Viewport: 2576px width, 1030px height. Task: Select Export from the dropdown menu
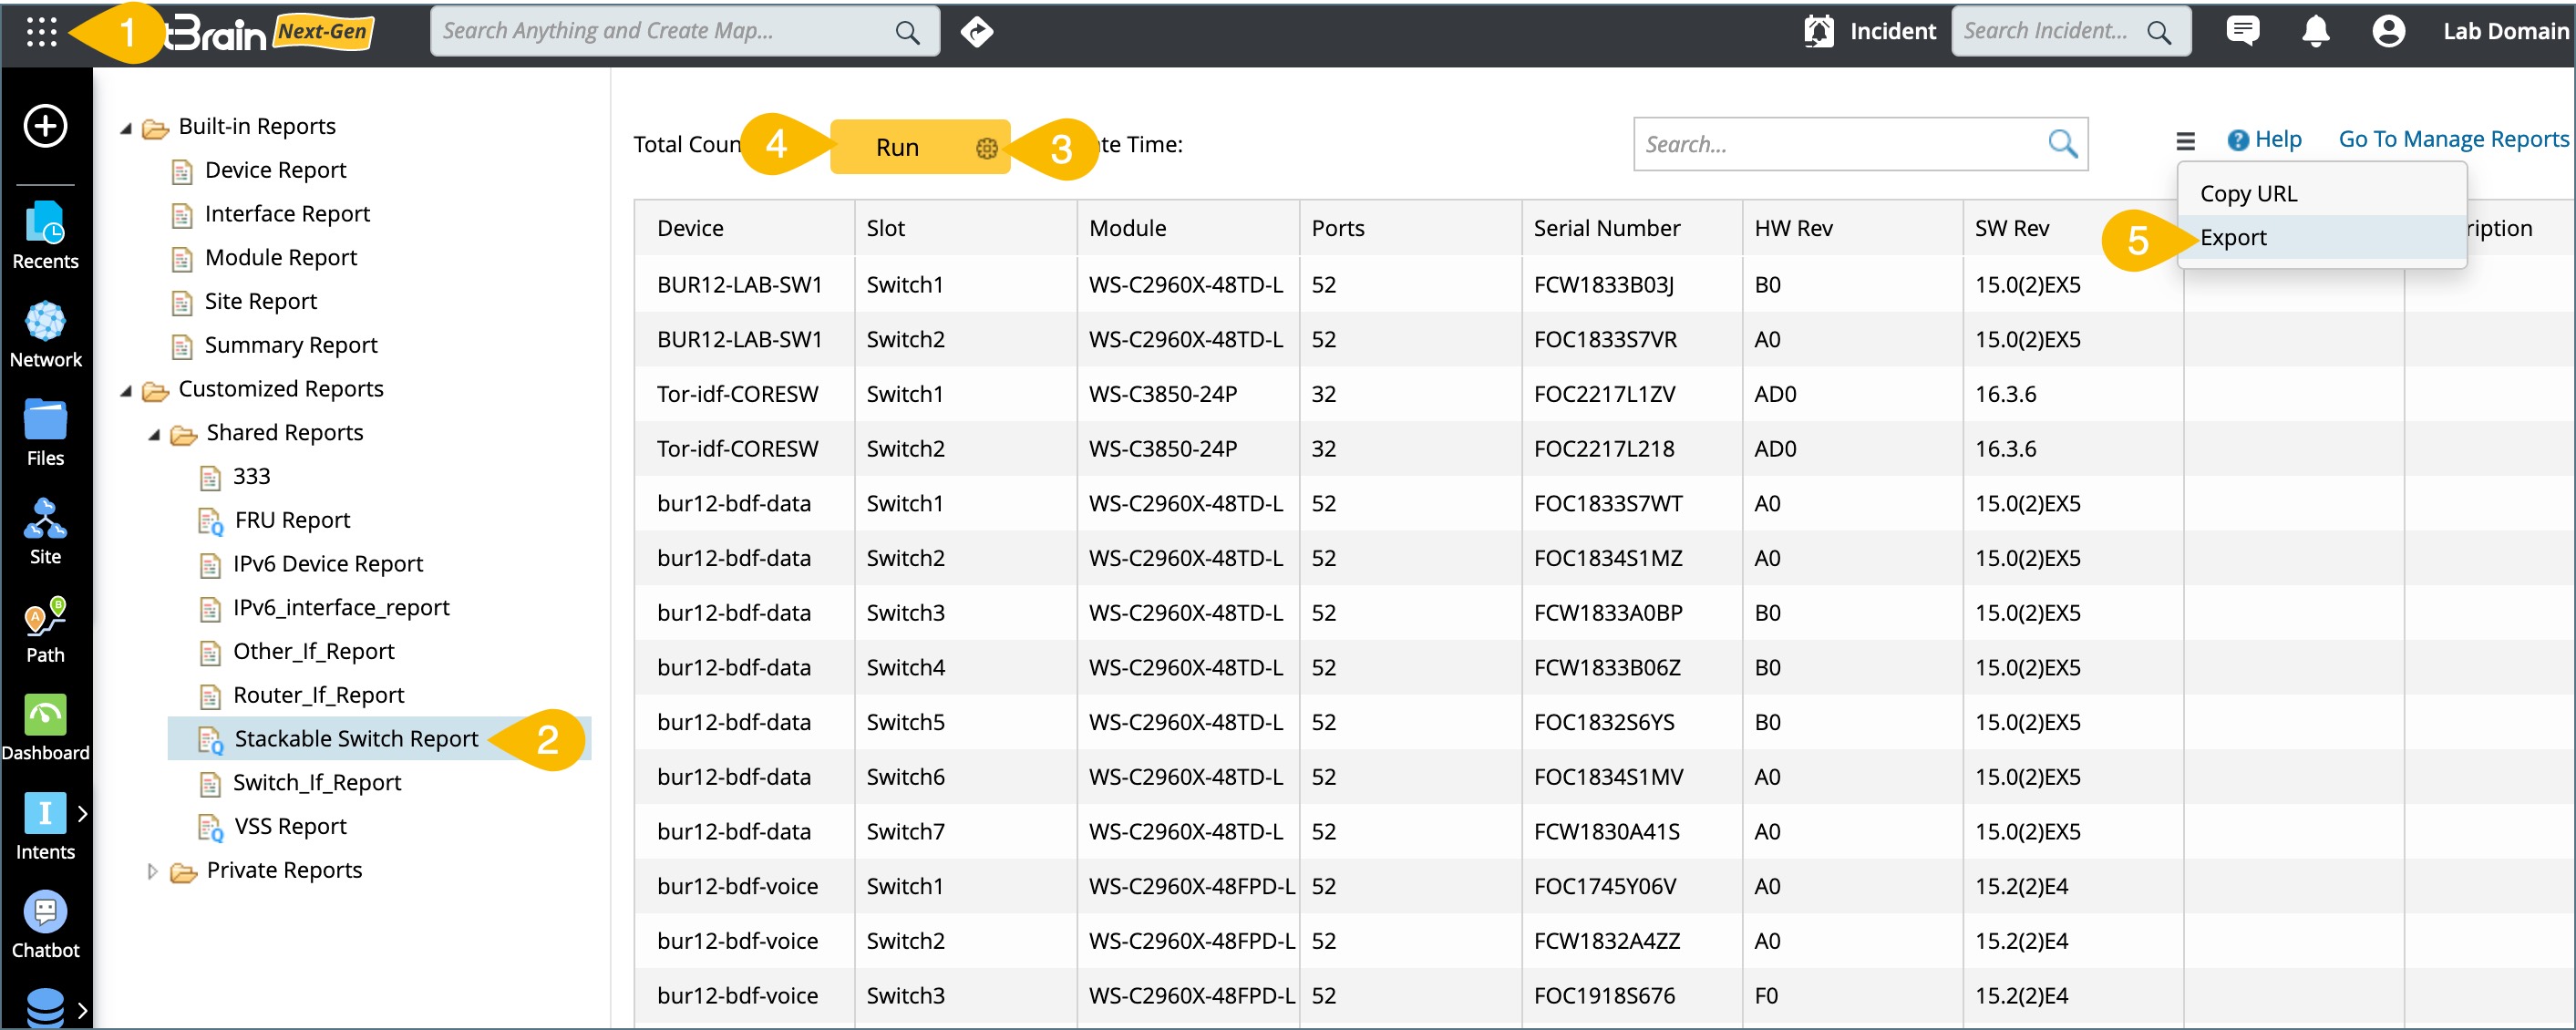point(2233,238)
